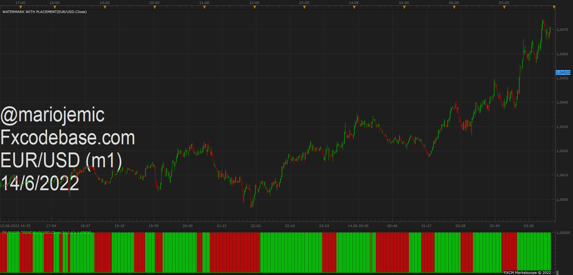573x275 pixels.
Task: Click the 22:43 bottom time label
Action: click(290, 226)
